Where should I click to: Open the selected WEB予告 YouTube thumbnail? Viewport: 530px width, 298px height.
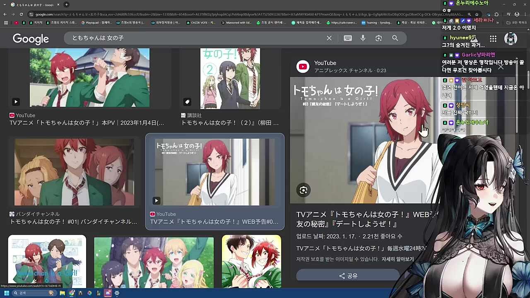(x=215, y=172)
